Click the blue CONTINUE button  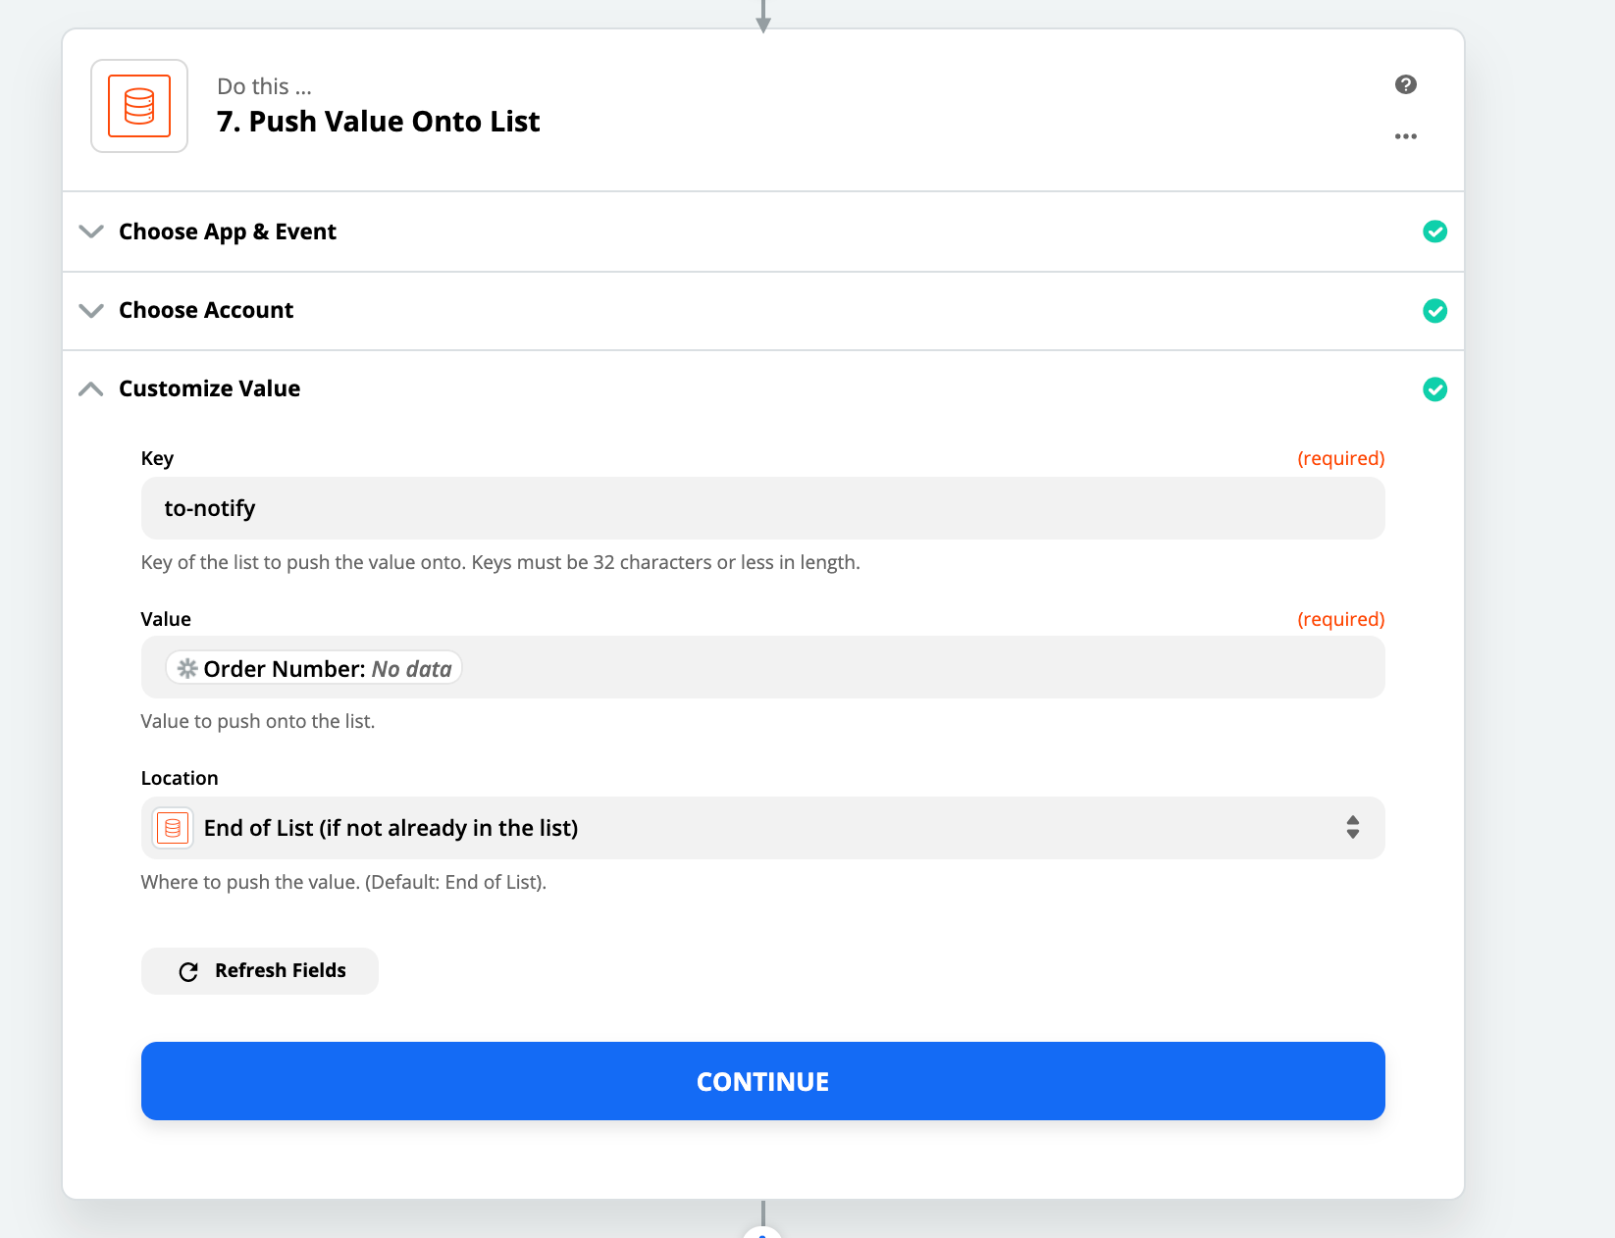[x=763, y=1081]
